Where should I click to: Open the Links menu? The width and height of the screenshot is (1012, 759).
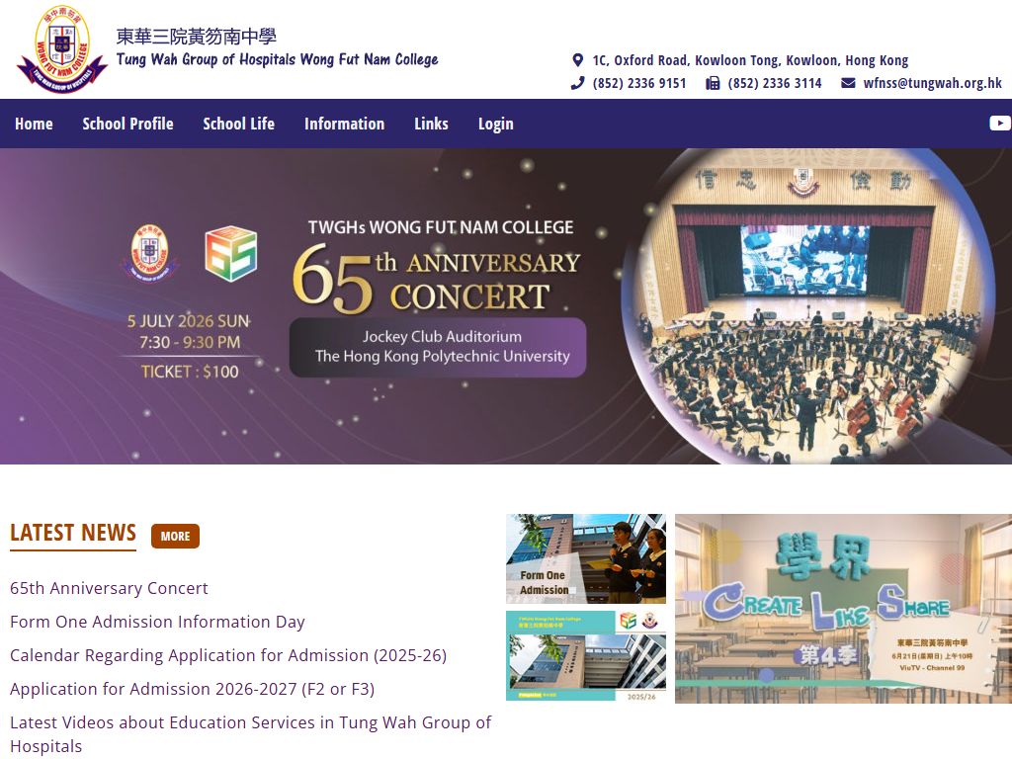(x=431, y=124)
